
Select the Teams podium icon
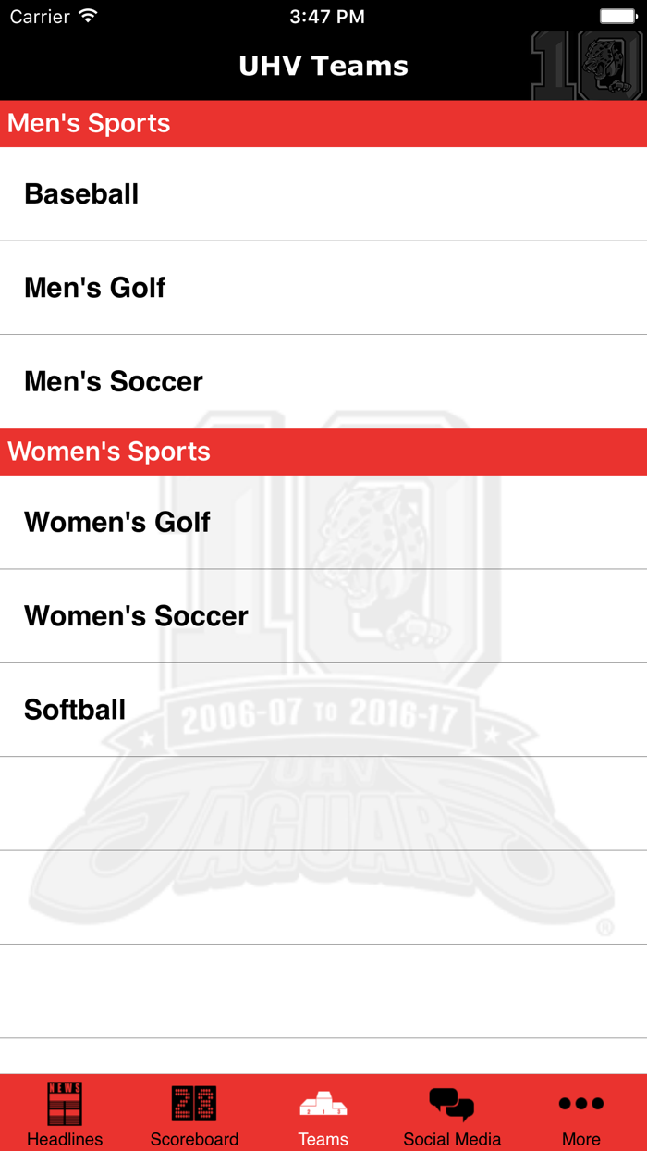pos(323,1103)
